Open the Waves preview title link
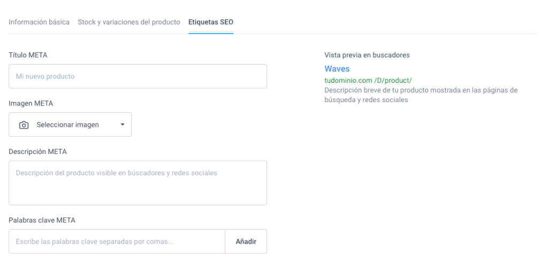The image size is (548, 279). pos(337,69)
